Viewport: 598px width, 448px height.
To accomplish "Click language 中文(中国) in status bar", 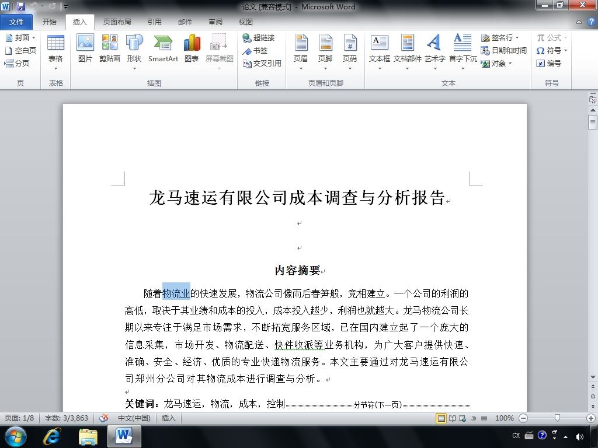I will [134, 418].
